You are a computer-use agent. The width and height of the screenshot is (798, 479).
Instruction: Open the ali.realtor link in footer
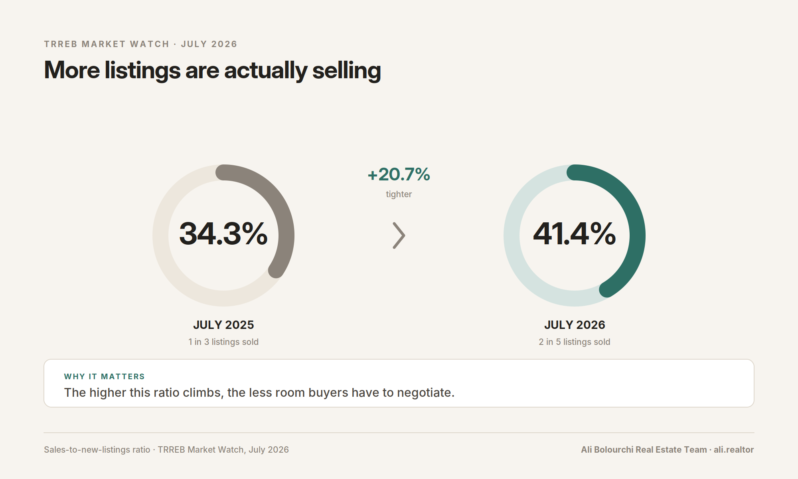[x=734, y=450]
